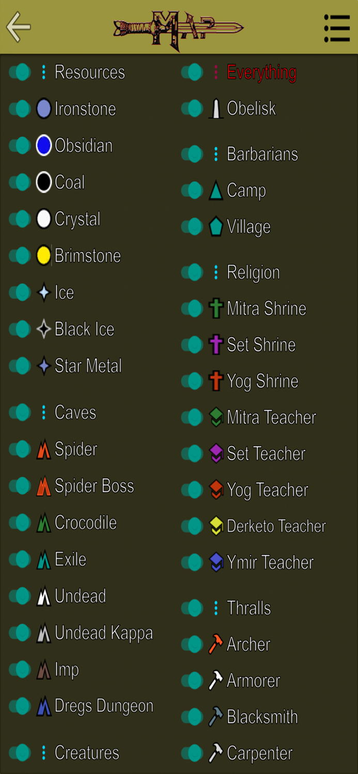Click the Mitra Shrine cross icon
The height and width of the screenshot is (774, 358).
[x=215, y=308]
